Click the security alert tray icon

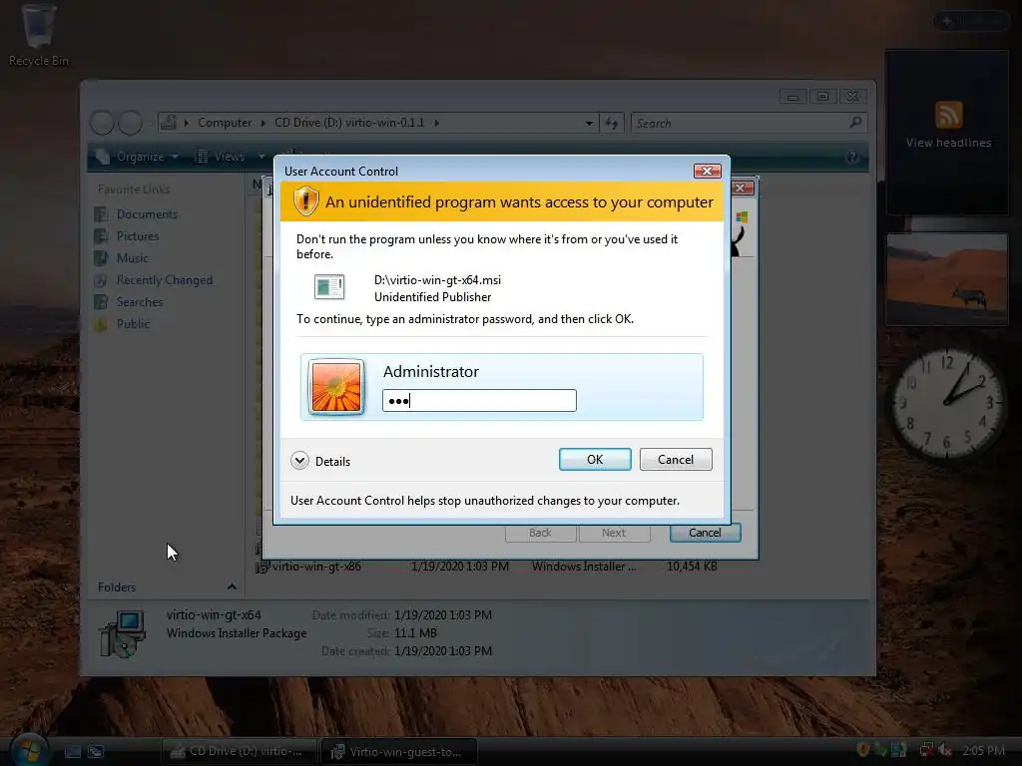click(x=863, y=750)
